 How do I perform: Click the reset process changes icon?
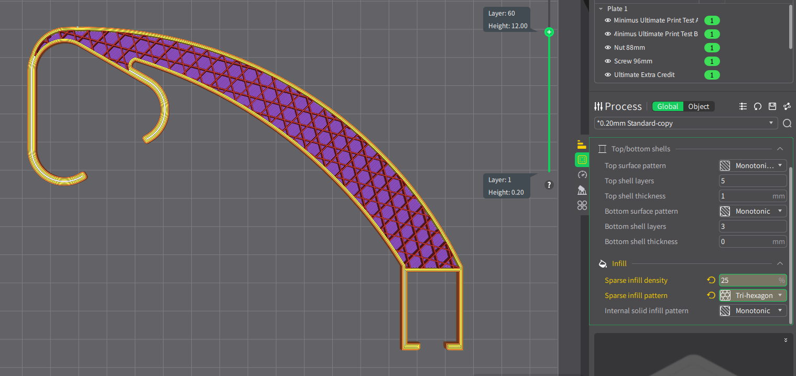[x=758, y=106]
